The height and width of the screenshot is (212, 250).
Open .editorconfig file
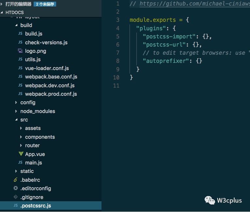tap(36, 189)
